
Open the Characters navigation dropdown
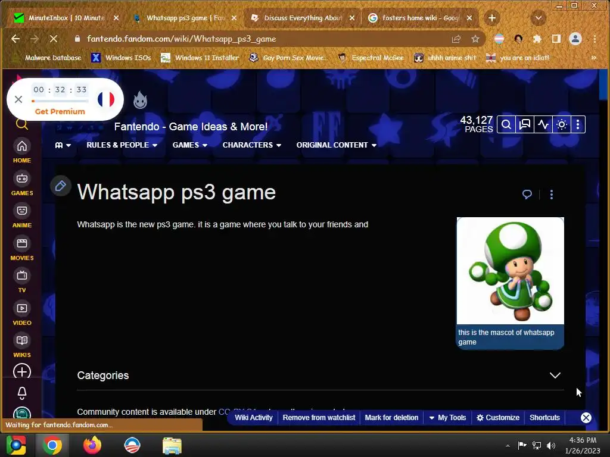pyautogui.click(x=252, y=145)
